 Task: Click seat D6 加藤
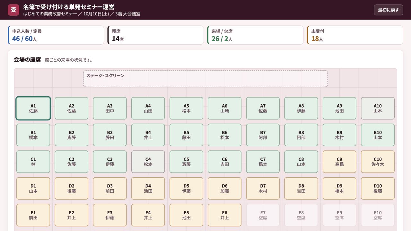tap(224, 188)
